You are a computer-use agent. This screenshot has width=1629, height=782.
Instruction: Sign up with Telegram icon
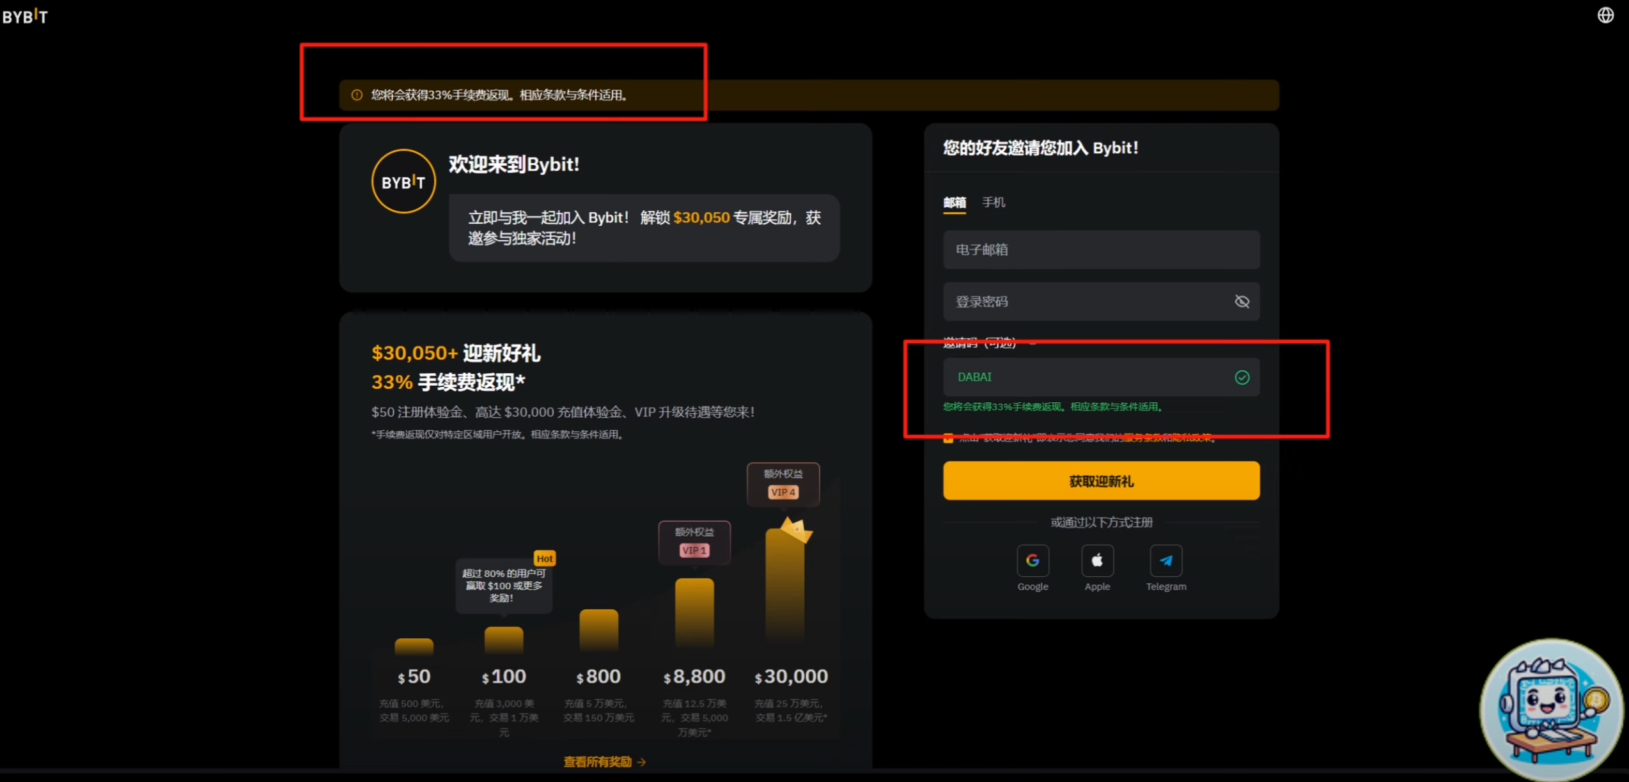[1165, 561]
